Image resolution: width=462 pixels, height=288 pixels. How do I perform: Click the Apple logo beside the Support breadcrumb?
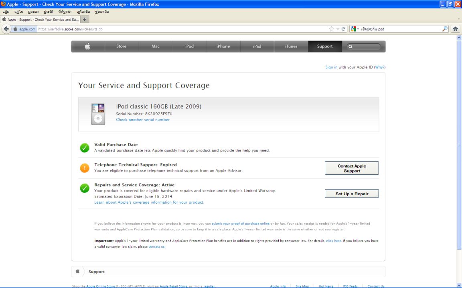[x=77, y=272]
